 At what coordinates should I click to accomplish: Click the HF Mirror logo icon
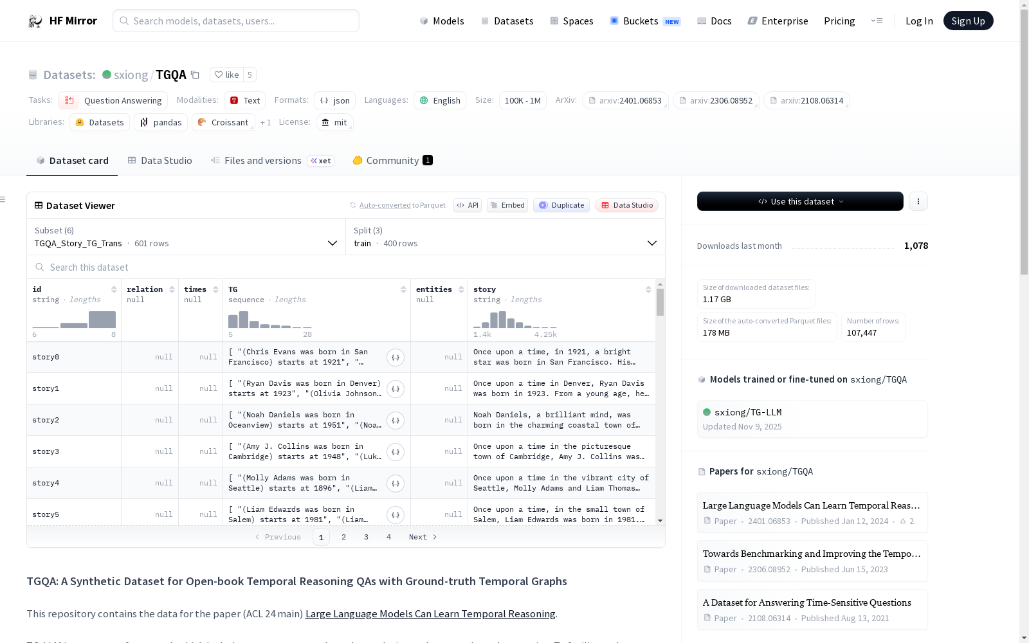pyautogui.click(x=35, y=21)
